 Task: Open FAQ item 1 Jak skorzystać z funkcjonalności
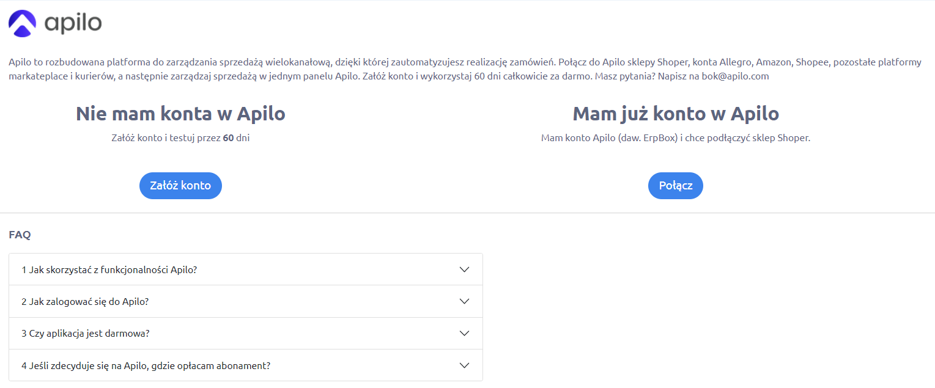click(246, 269)
